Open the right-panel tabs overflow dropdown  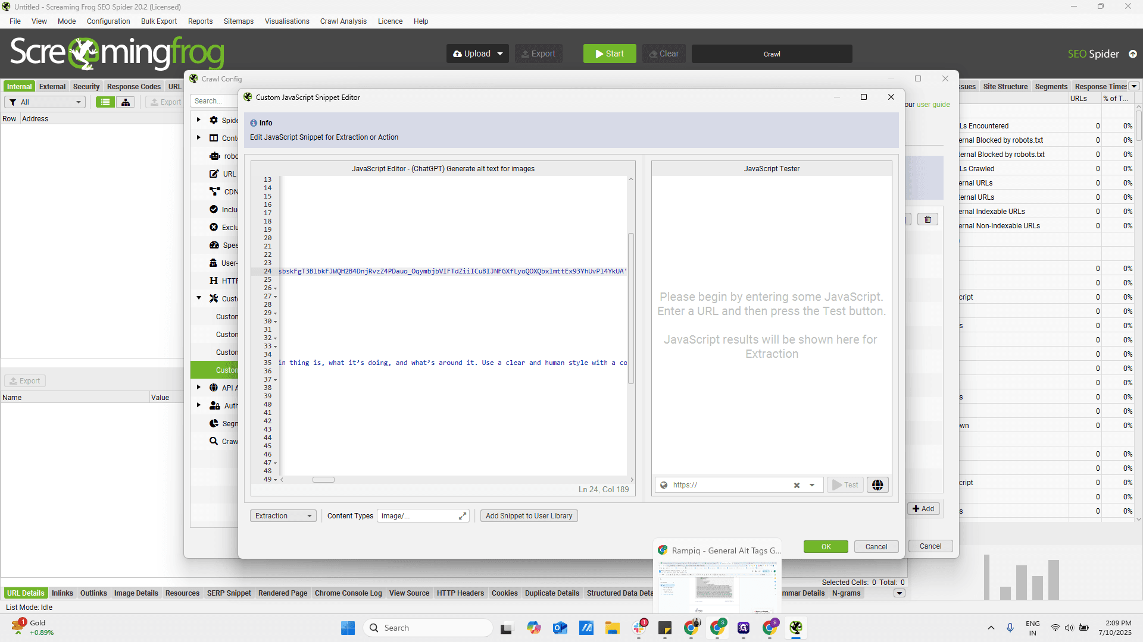click(1135, 87)
